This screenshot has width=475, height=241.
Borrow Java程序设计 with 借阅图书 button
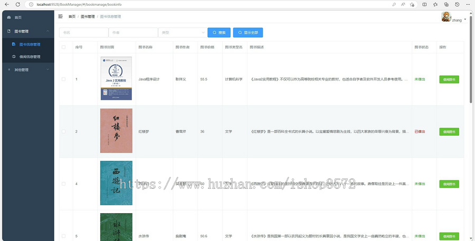449,79
